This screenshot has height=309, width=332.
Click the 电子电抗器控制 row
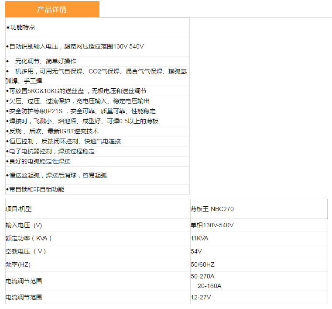click(97, 151)
